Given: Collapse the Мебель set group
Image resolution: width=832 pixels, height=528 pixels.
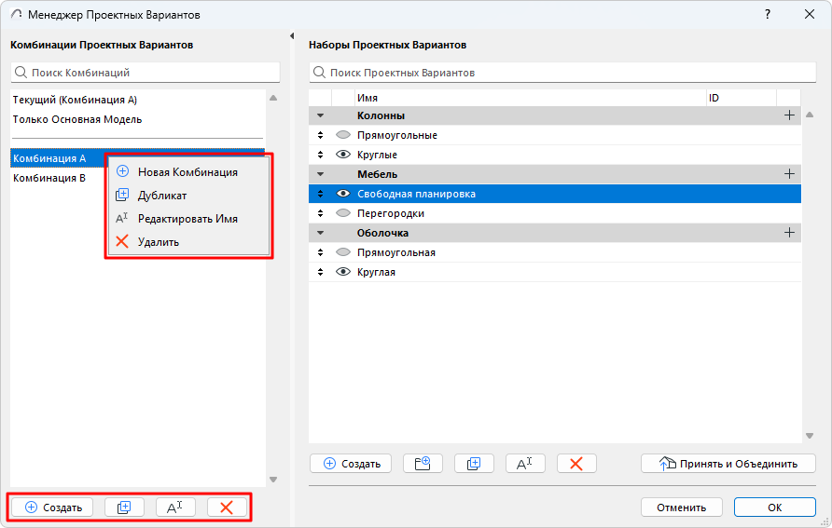Looking at the screenshot, I should [x=321, y=174].
